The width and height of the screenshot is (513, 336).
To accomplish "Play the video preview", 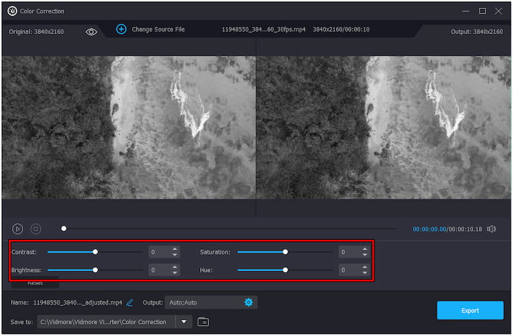I will click(x=18, y=228).
